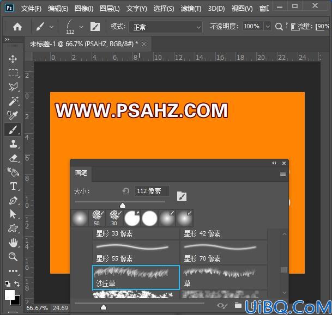The width and height of the screenshot is (332, 315).
Task: Select the Eraser tool
Action: pos(13,158)
